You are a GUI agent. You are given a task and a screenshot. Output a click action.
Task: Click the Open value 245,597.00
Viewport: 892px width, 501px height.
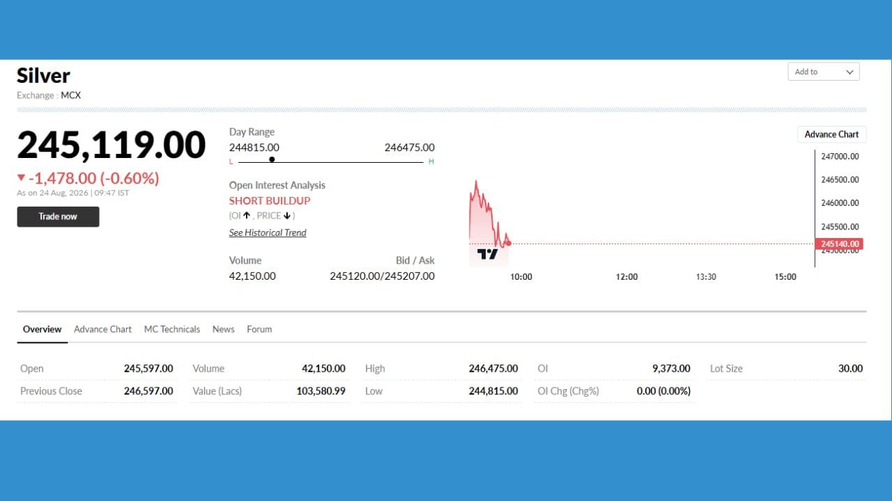click(x=148, y=369)
